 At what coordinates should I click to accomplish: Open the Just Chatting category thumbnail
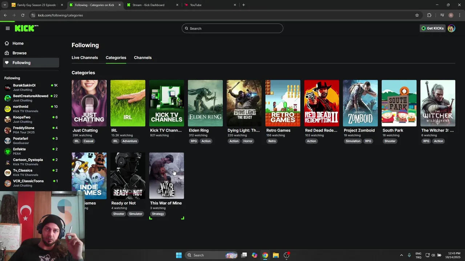89,103
